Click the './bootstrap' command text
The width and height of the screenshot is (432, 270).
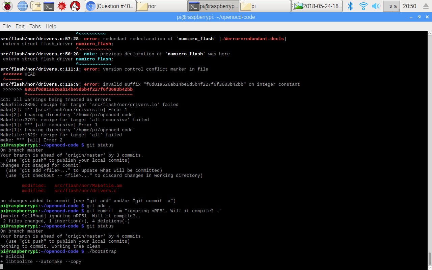click(x=102, y=251)
